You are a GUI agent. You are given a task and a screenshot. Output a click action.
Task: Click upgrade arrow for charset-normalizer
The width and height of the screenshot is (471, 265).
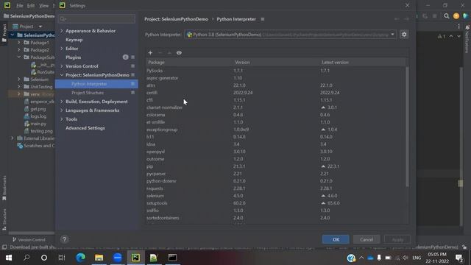[323, 107]
